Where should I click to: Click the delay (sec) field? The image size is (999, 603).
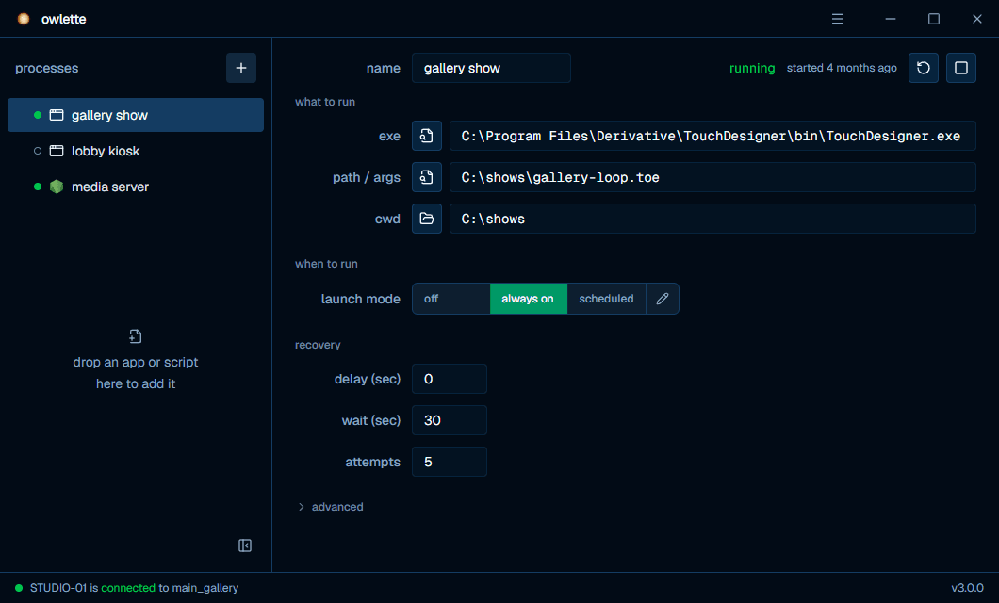pos(450,379)
